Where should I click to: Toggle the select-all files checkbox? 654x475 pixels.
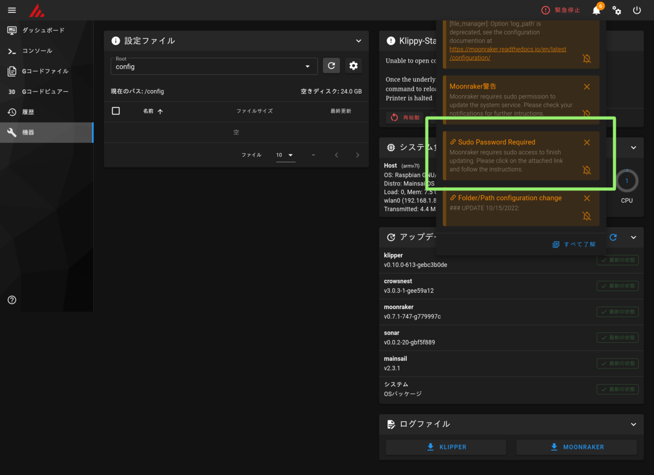point(116,111)
